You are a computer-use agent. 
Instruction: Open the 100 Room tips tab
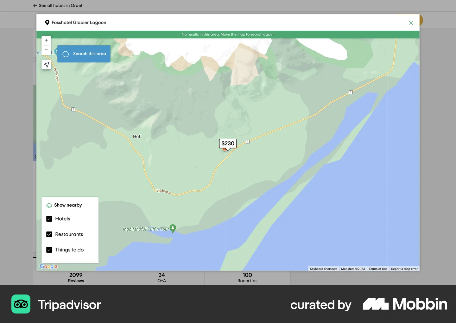tap(248, 278)
